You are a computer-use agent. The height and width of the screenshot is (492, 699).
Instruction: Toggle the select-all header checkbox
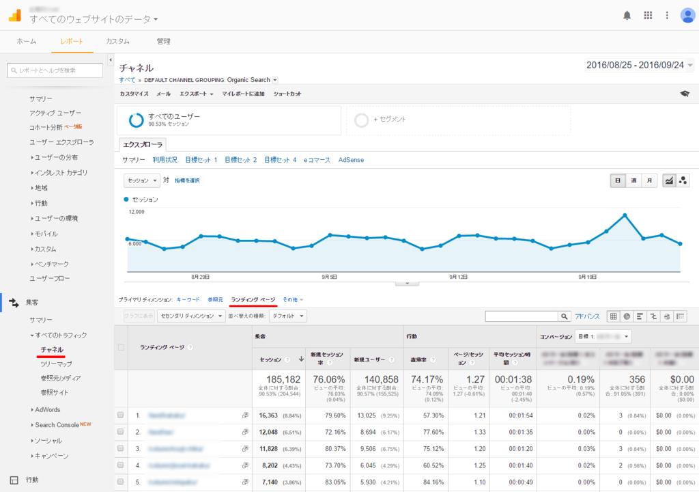pos(121,347)
